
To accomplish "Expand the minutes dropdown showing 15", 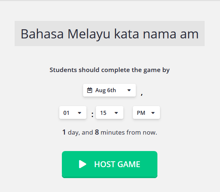I will (x=109, y=113).
